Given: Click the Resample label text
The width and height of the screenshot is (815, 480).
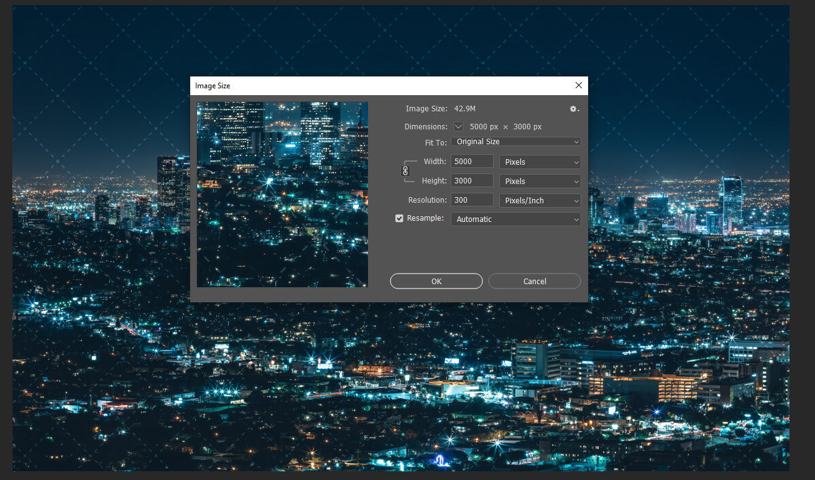Looking at the screenshot, I should [425, 218].
